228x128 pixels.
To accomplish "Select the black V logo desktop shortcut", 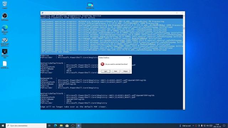I will pos(5,54).
